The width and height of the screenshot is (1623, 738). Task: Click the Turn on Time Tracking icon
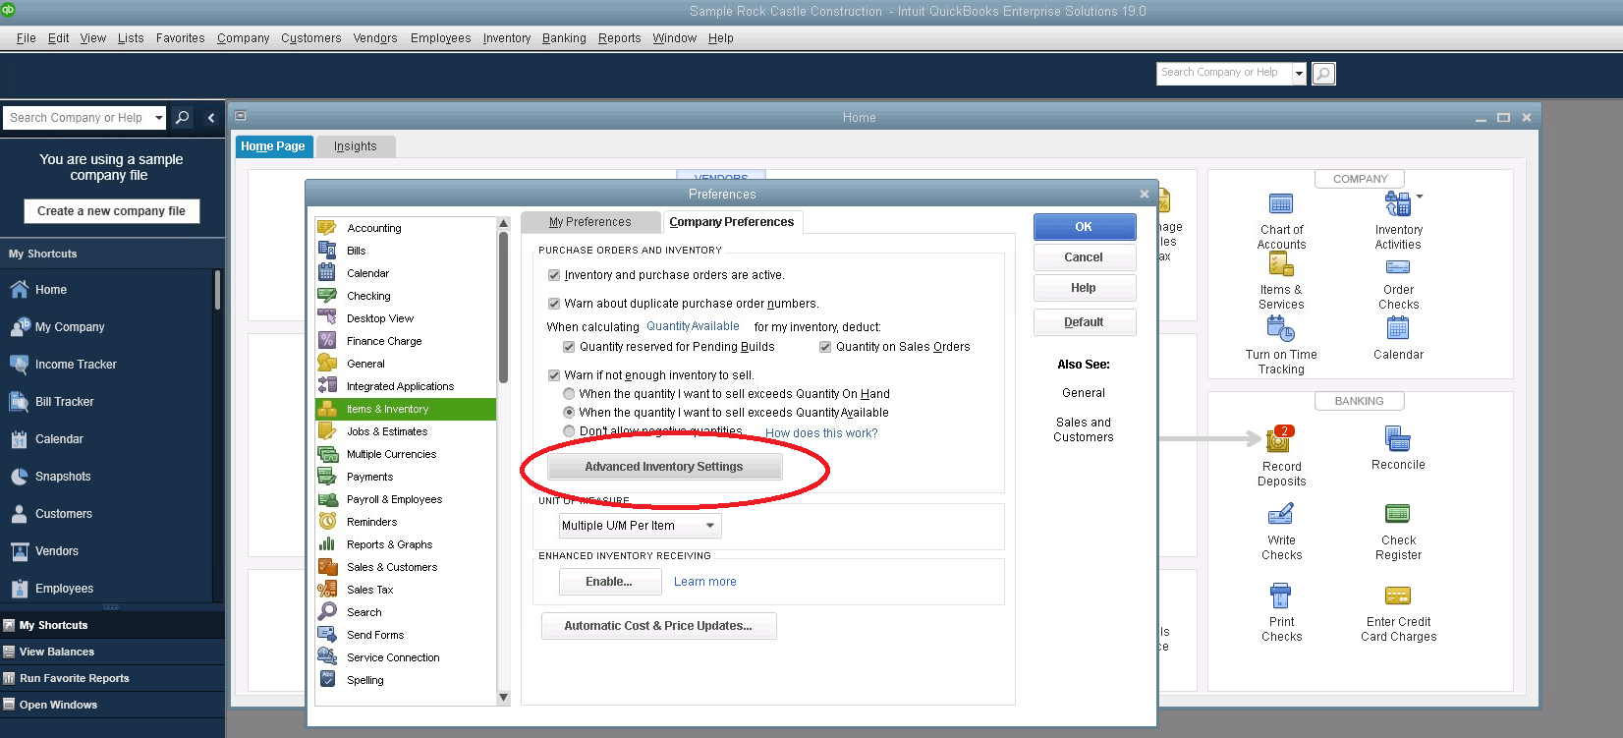pos(1281,327)
